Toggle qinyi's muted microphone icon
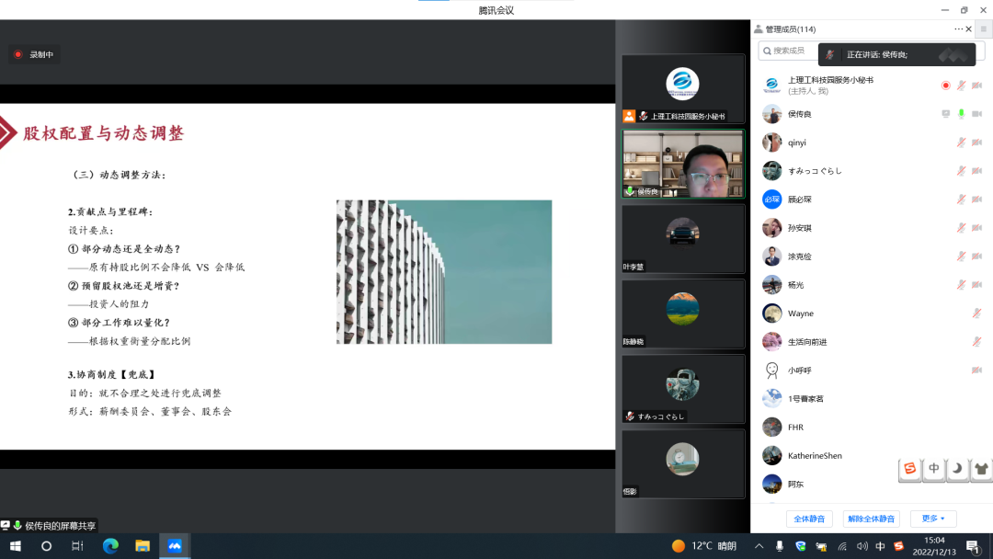993x559 pixels. pos(962,143)
